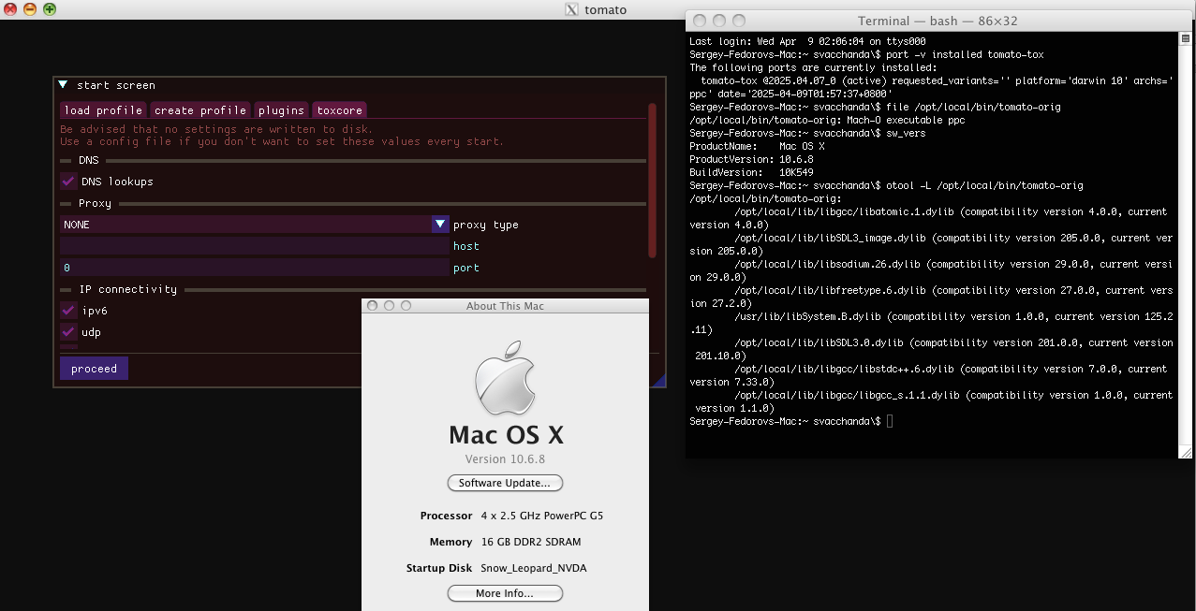
Task: Uncheck the udp option
Action: click(x=68, y=332)
